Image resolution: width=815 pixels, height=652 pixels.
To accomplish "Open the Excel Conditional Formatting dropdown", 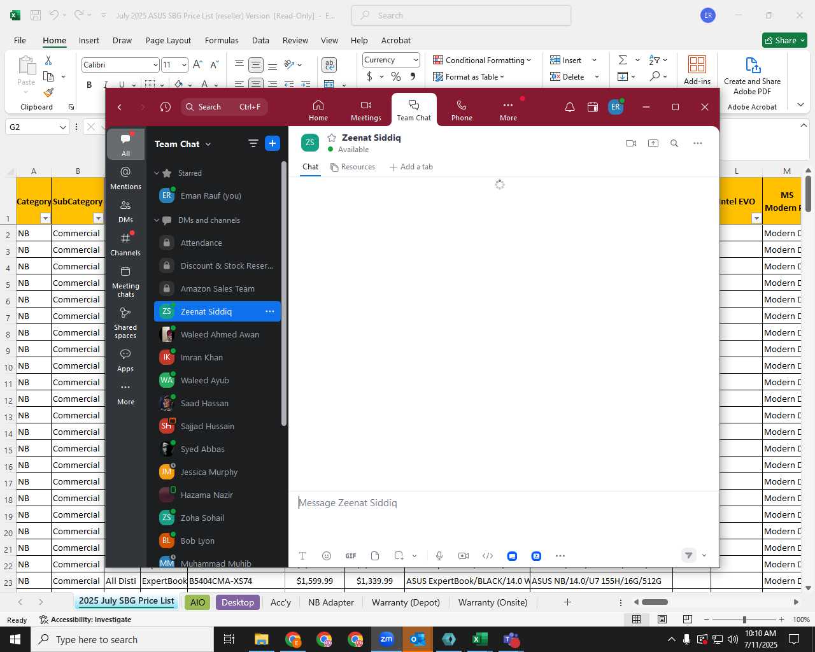I will (482, 60).
